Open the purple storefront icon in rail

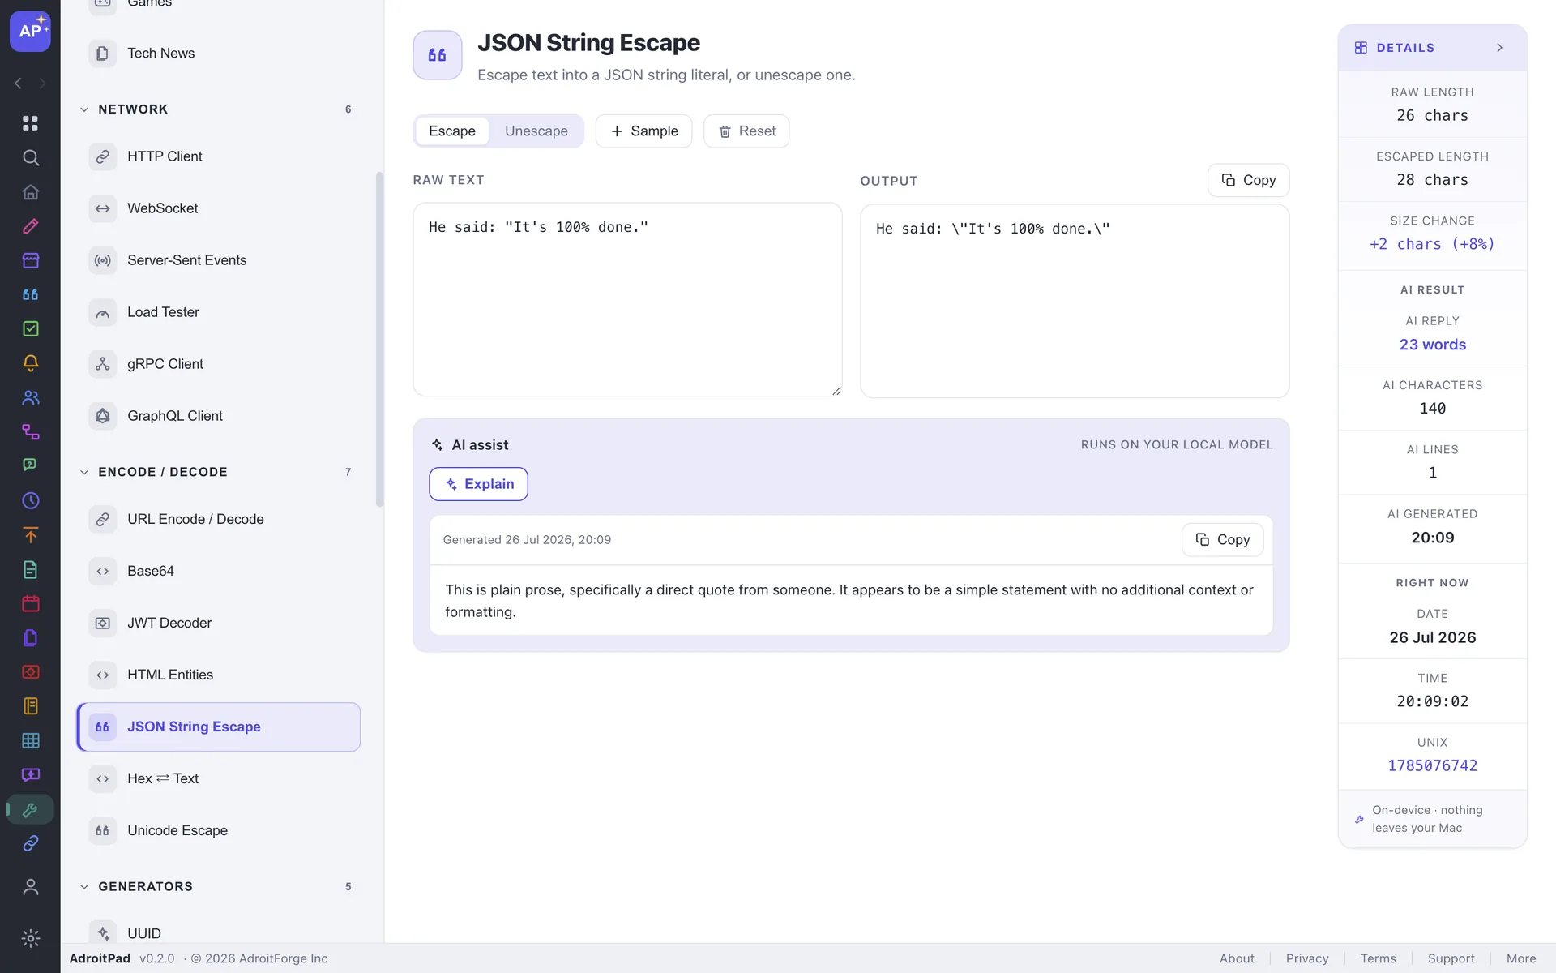tap(30, 260)
